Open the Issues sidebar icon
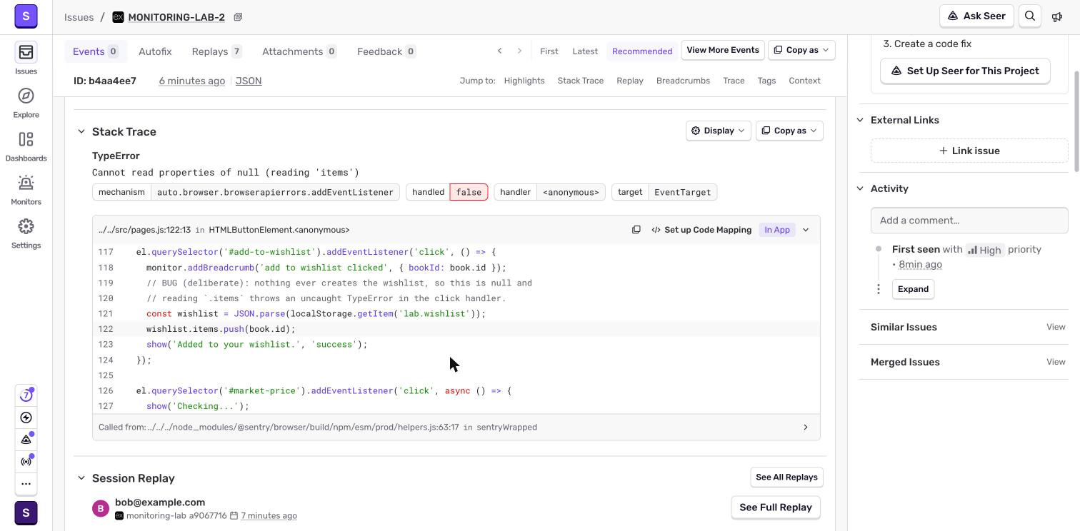The height and width of the screenshot is (531, 1080). 26,52
